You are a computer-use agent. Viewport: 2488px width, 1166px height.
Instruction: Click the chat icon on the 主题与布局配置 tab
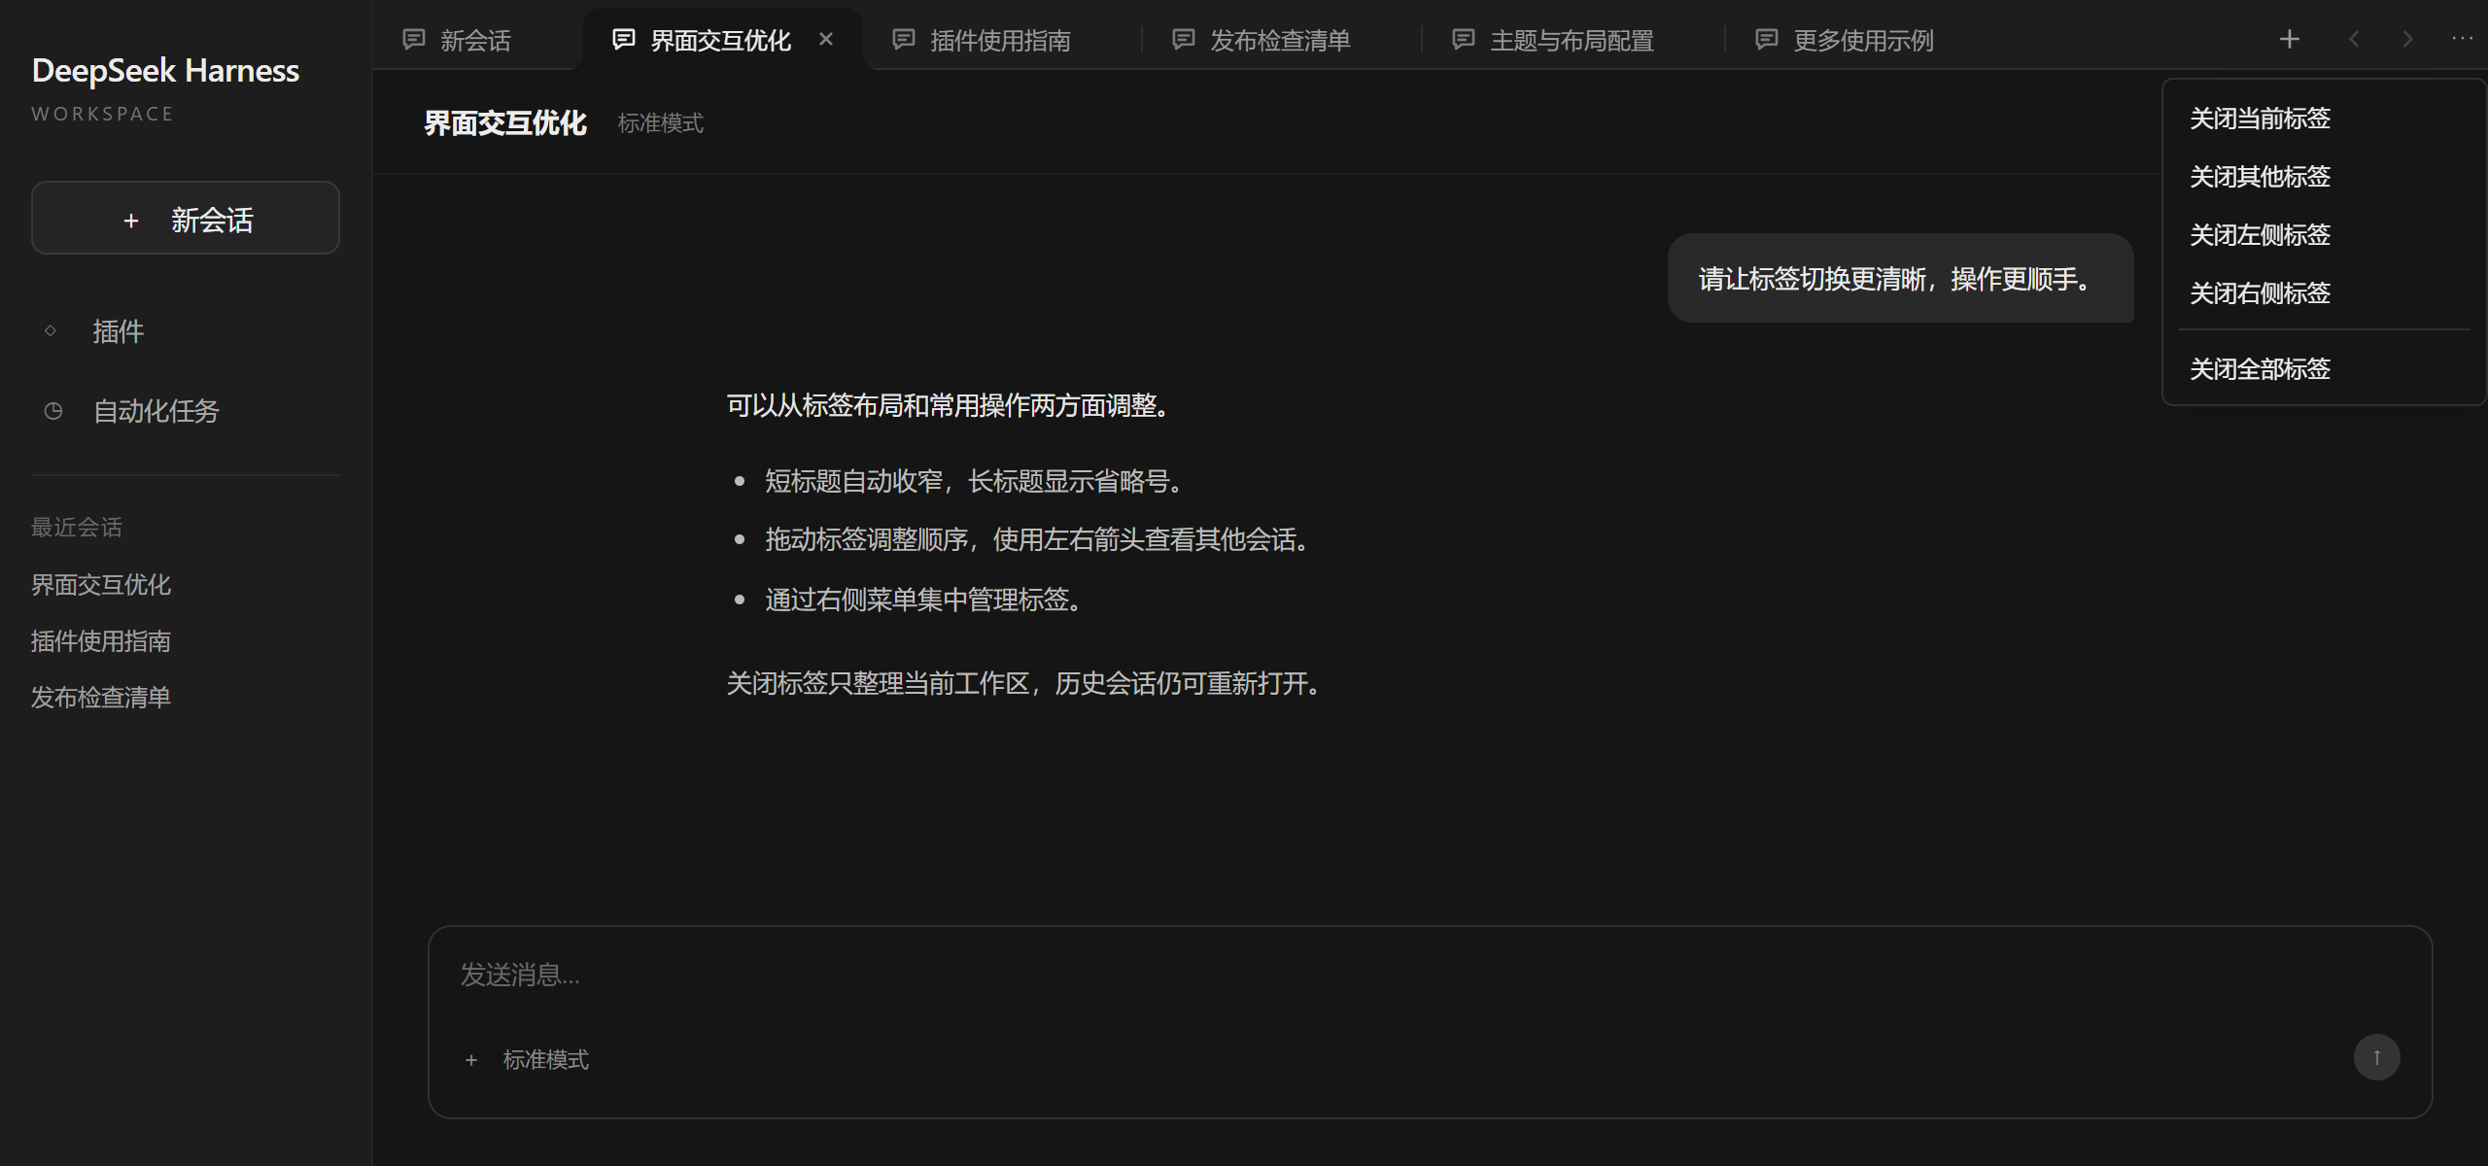point(1464,40)
